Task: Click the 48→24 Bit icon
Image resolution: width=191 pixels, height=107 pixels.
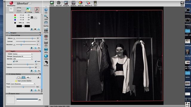Action: click(28, 10)
